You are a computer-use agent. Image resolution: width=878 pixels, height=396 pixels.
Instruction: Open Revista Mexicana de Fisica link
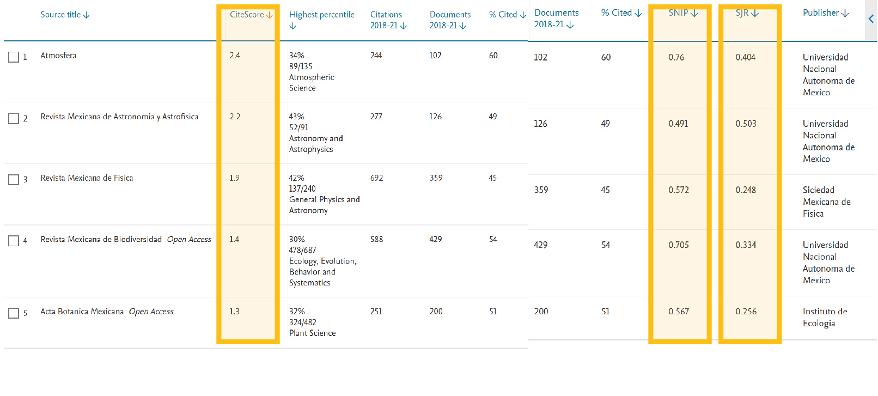coord(87,178)
